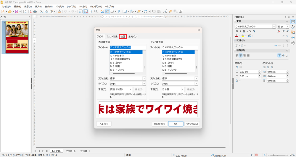Switch to the 蛍光ペン tab

pyautogui.click(x=132, y=37)
